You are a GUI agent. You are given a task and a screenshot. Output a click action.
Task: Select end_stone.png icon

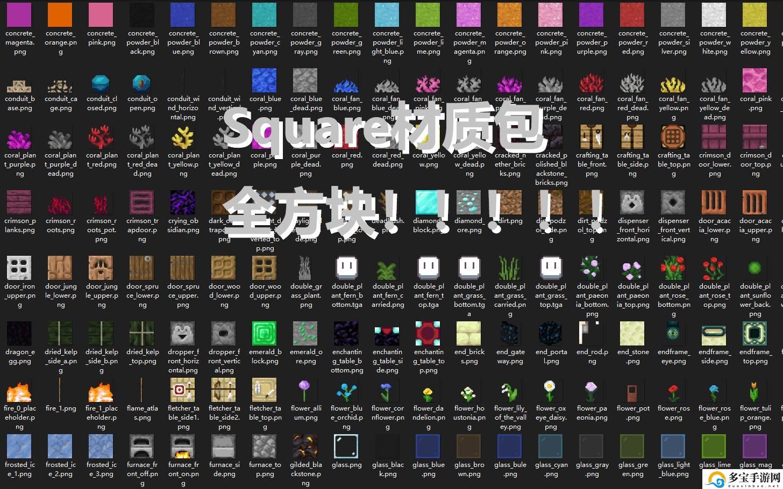[632, 333]
